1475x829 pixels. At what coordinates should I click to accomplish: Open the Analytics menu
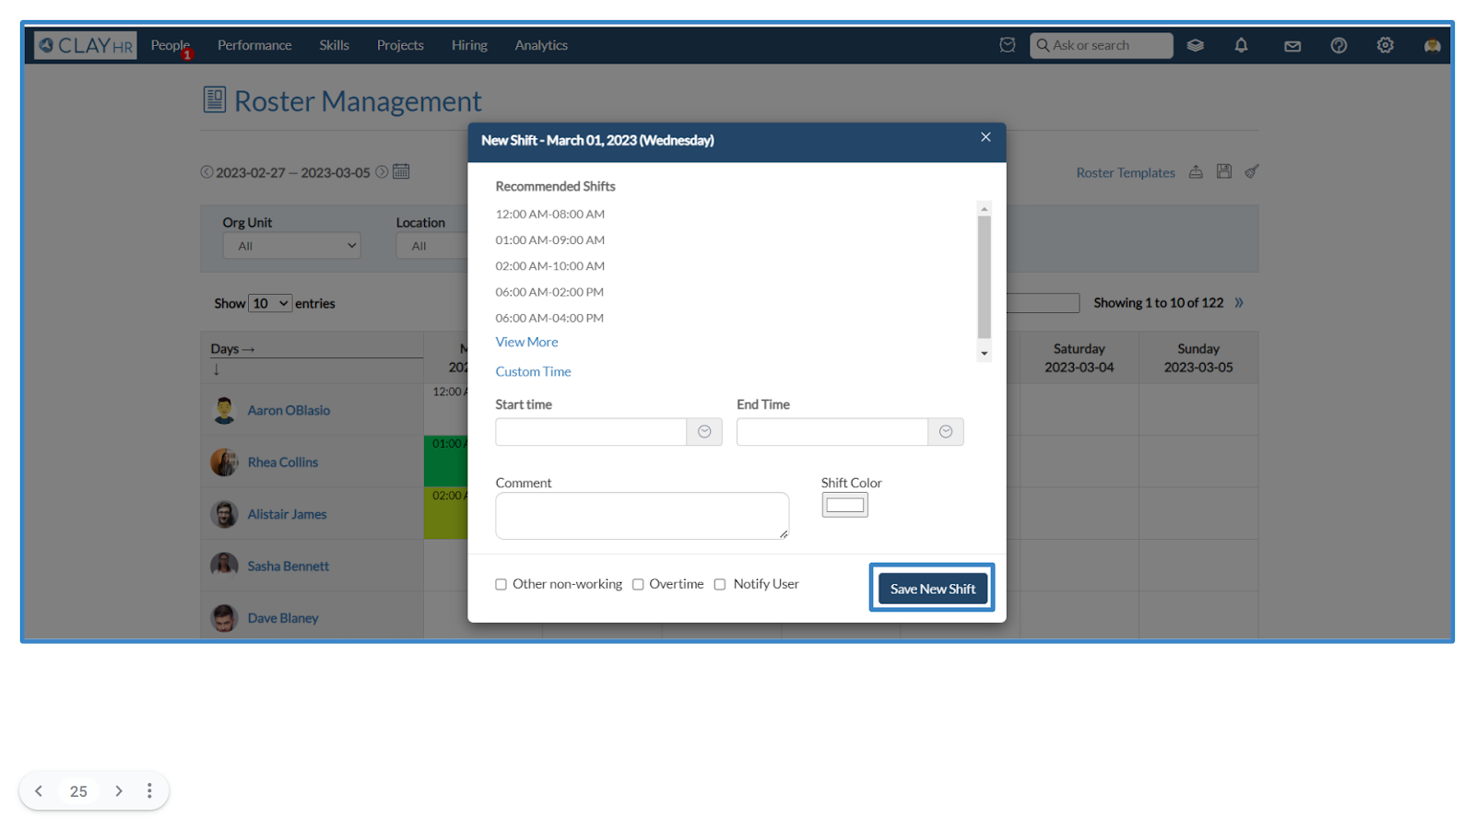pyautogui.click(x=541, y=45)
